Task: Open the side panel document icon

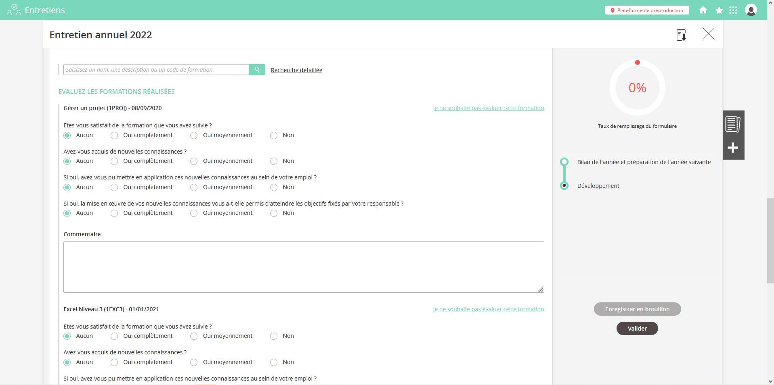Action: [733, 124]
